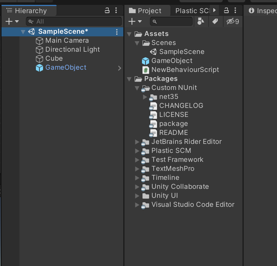This screenshot has width=277, height=266.
Task: Select the GameObject prefab in Hierarchy
Action: point(66,68)
